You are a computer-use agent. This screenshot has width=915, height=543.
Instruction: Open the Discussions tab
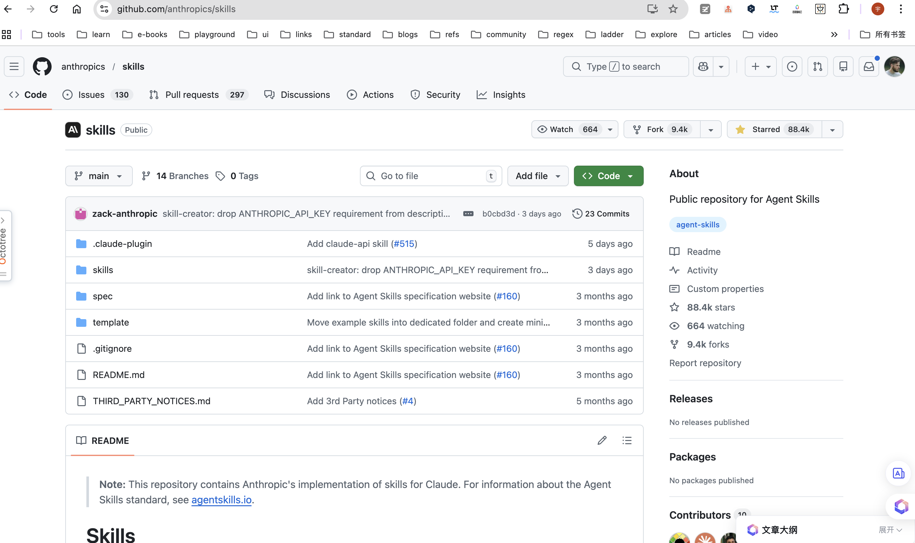tap(297, 95)
